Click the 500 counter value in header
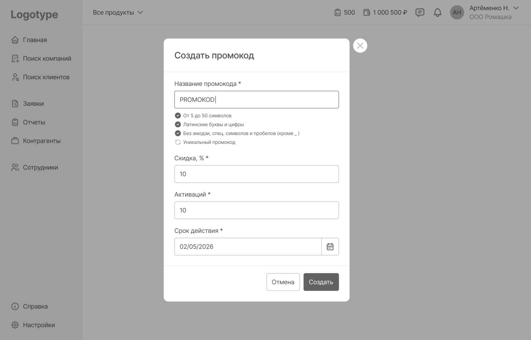This screenshot has width=531, height=340. pos(349,12)
